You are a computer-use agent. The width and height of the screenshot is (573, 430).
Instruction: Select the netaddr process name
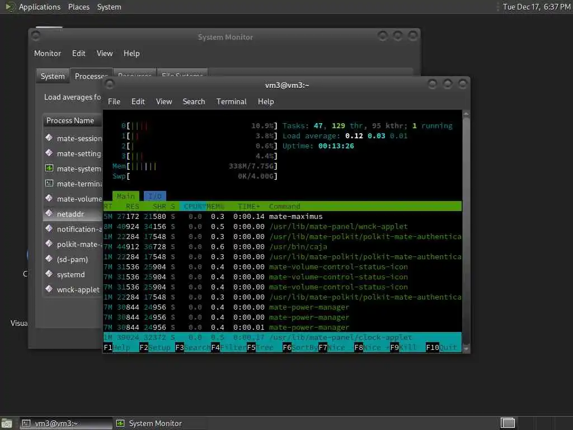coord(70,214)
